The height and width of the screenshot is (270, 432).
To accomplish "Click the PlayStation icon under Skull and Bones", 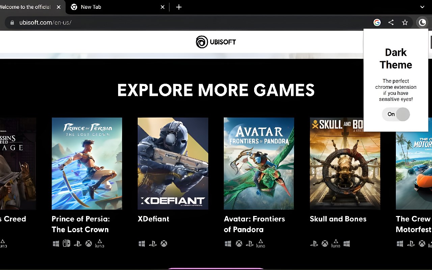I will [314, 244].
